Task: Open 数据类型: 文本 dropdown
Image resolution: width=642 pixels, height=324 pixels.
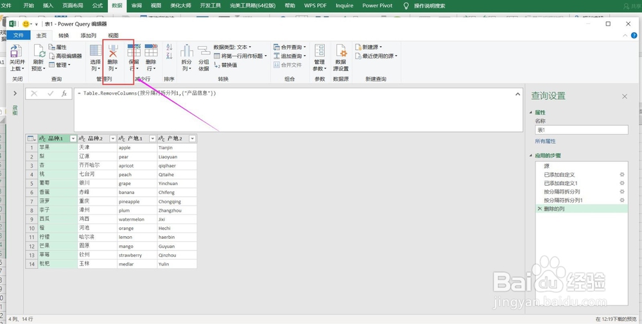Action: pyautogui.click(x=232, y=47)
